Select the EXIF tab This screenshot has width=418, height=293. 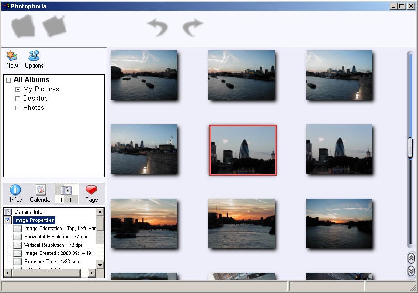point(67,193)
